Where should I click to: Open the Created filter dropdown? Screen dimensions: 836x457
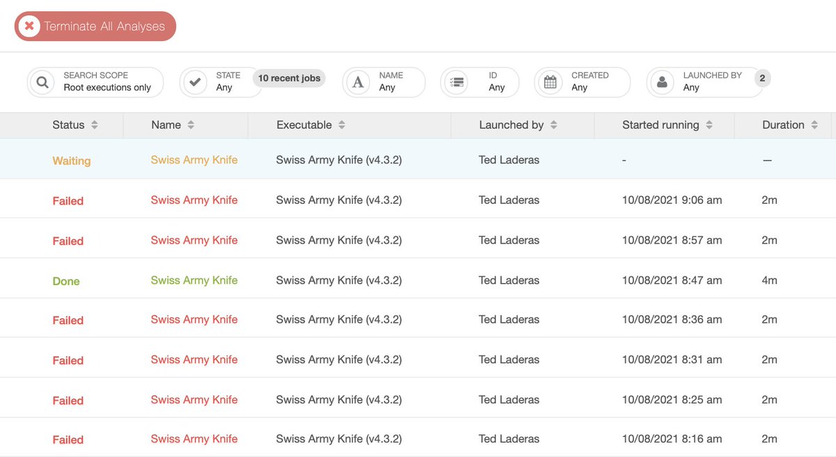pyautogui.click(x=582, y=82)
